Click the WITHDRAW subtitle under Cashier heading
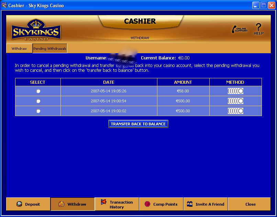The image size is (277, 217). pos(140,38)
